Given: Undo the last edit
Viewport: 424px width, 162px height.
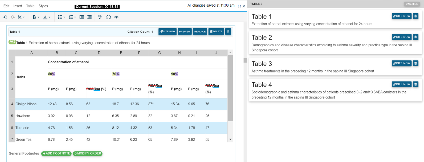Looking at the screenshot, I should (x=5, y=17).
